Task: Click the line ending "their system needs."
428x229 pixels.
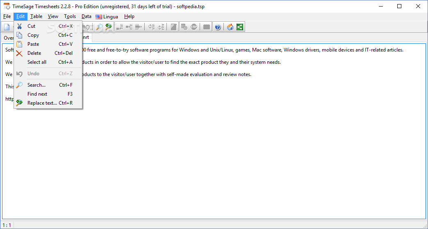Action: [182, 62]
